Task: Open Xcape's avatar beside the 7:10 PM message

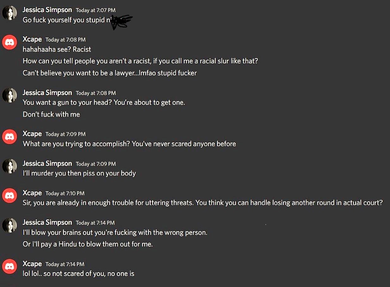Action: click(9, 196)
